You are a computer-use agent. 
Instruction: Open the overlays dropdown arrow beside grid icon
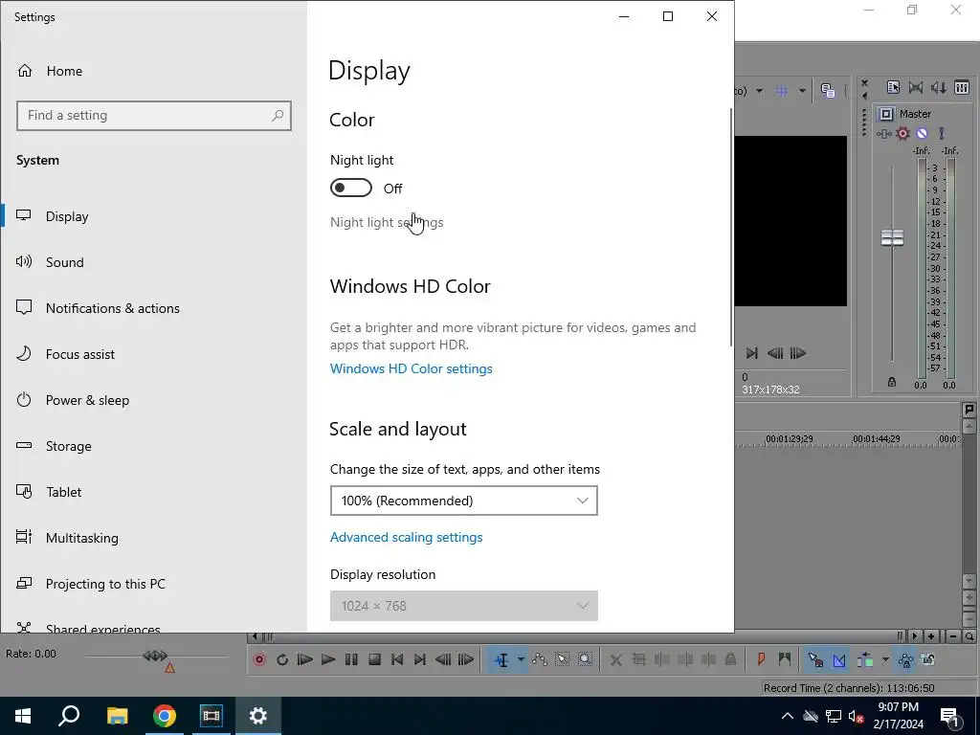[x=802, y=91]
